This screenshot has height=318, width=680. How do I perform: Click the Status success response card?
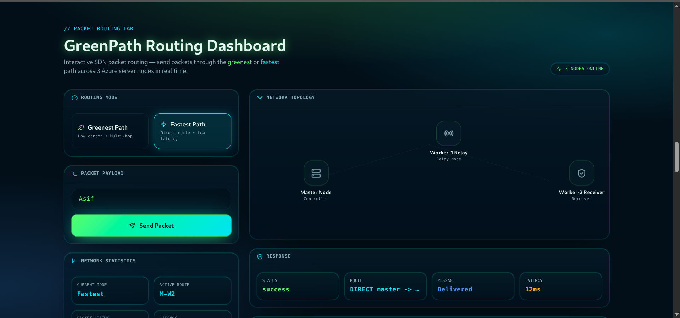pyautogui.click(x=298, y=286)
